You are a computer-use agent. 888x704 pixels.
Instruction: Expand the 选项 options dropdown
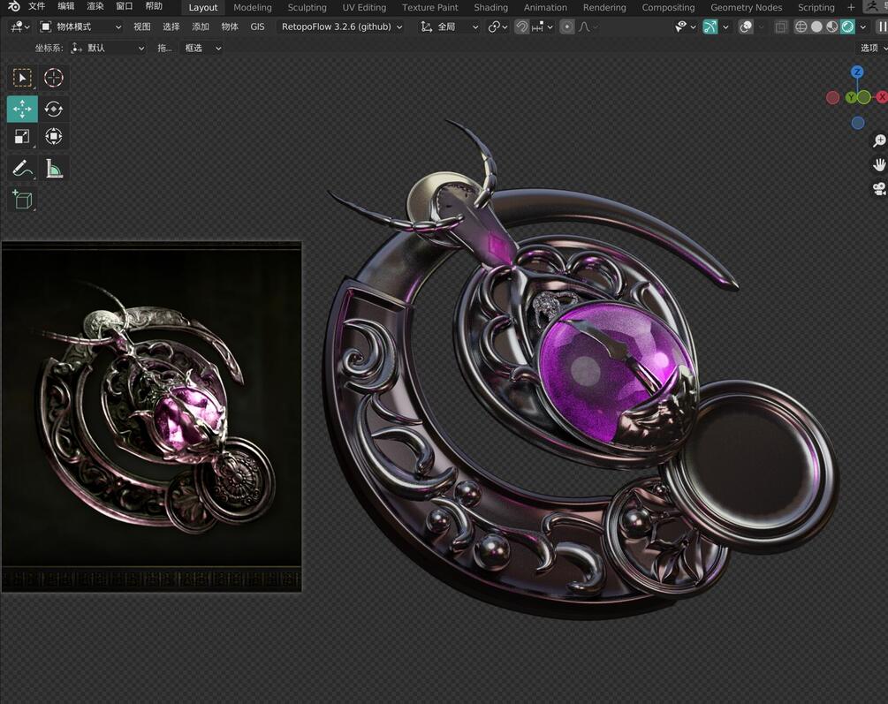[x=873, y=49]
